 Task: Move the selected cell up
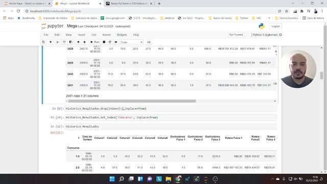78,42
